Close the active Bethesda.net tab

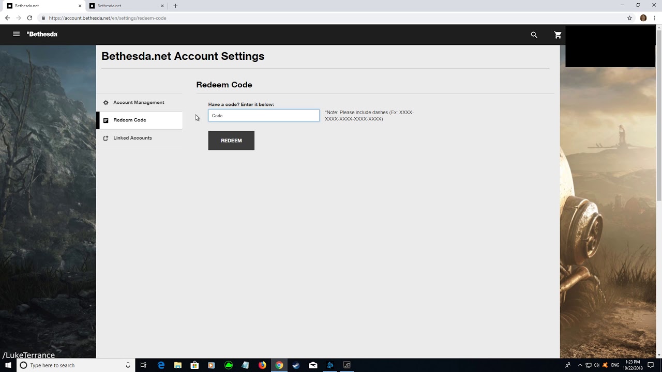(80, 6)
